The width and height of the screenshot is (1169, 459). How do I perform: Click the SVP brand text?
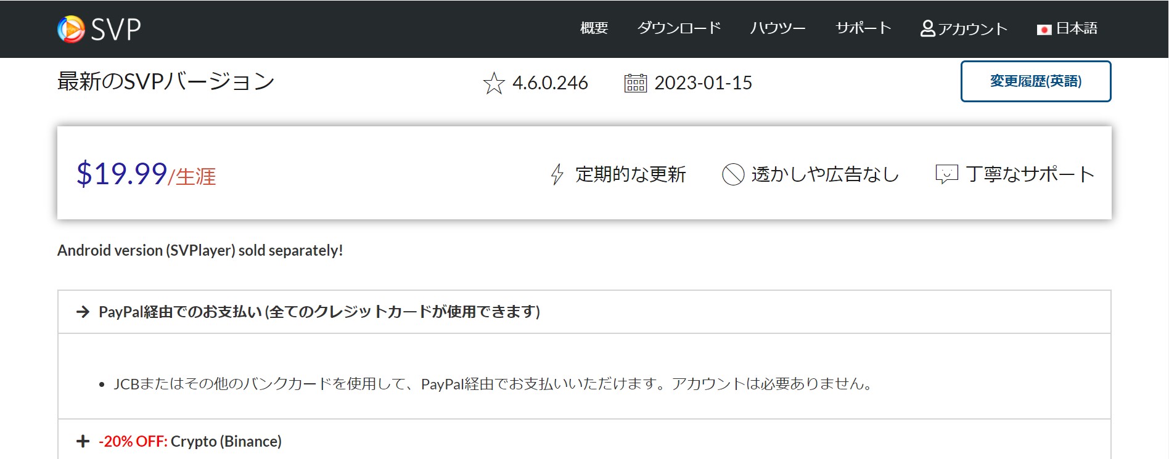click(116, 29)
